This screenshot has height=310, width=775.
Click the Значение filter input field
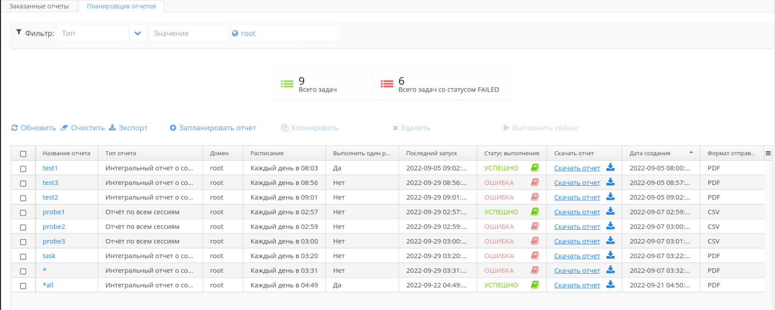(x=188, y=33)
